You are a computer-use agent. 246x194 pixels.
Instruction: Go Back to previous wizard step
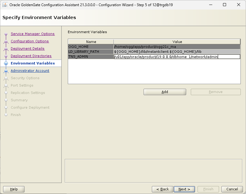pyautogui.click(x=162, y=189)
